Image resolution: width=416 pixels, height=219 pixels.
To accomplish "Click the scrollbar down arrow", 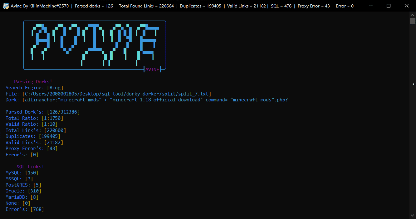I will coord(413,215).
